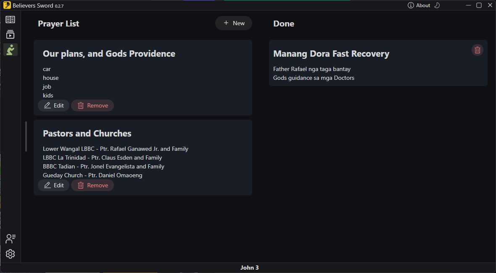Edit the Our plans, and Gods Providence prayer
496x273 pixels.
click(x=53, y=105)
